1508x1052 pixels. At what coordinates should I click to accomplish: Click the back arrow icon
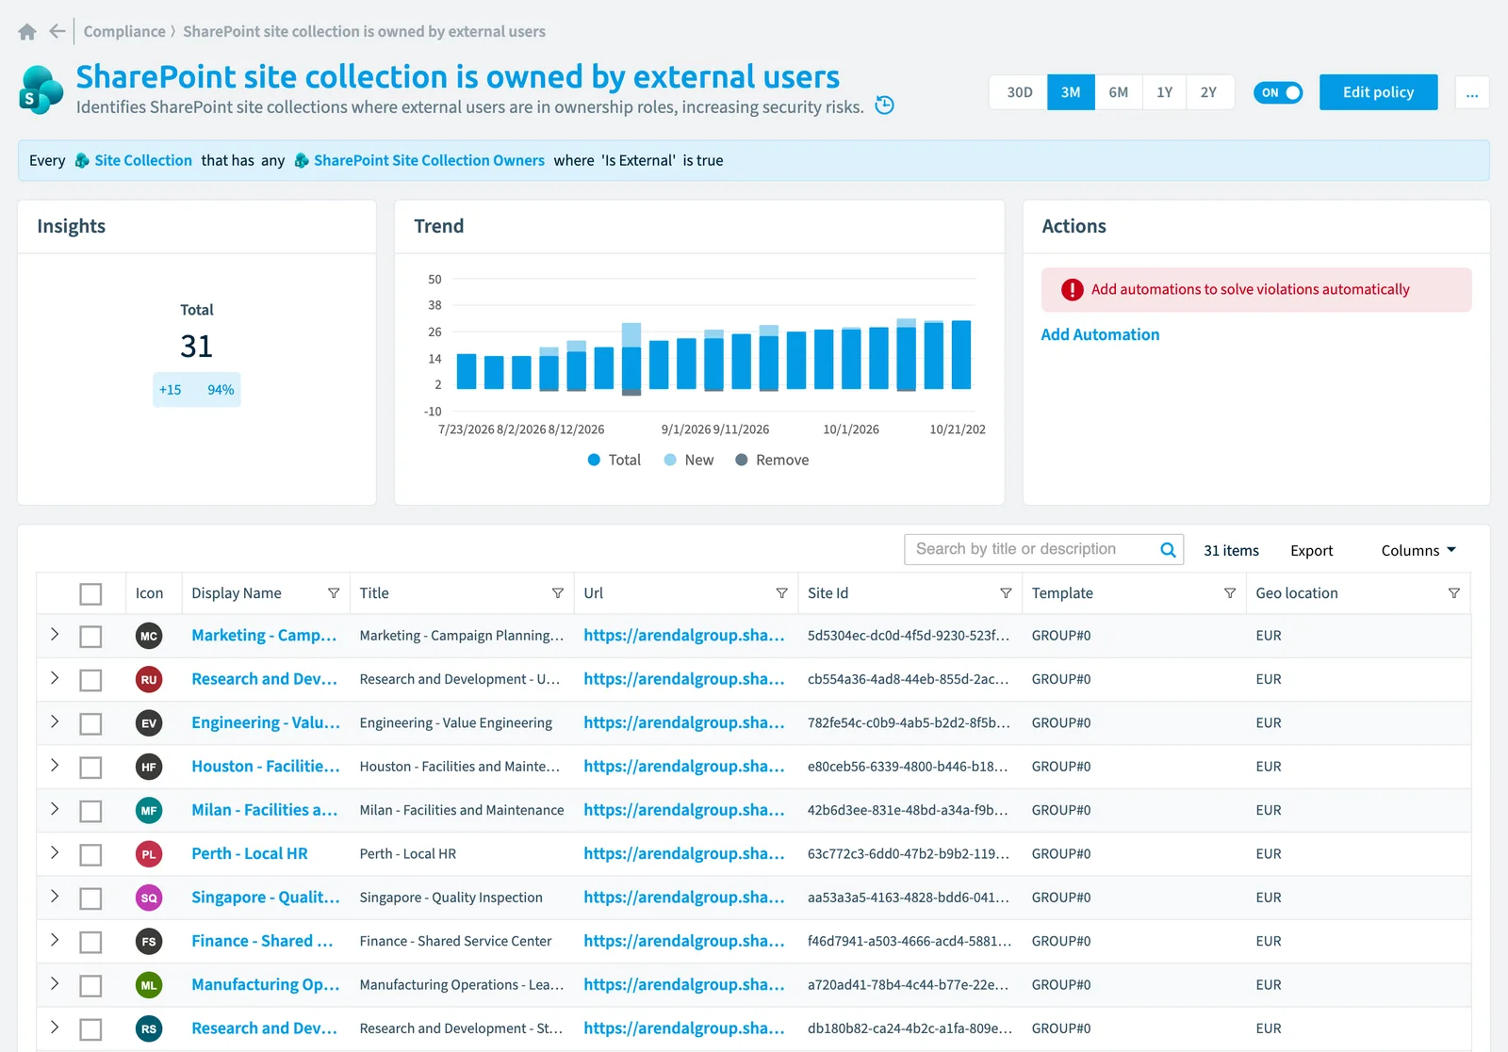pos(57,31)
